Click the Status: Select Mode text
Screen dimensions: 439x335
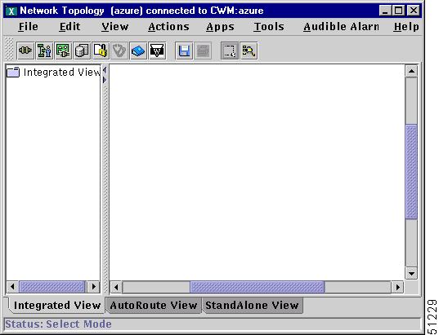click(x=58, y=324)
